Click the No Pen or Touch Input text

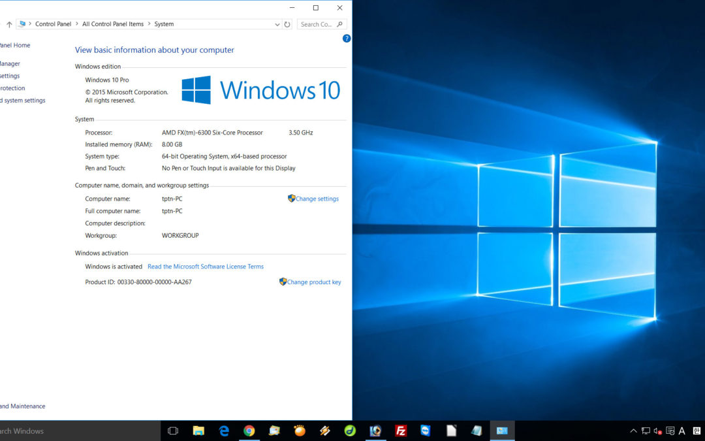point(229,168)
